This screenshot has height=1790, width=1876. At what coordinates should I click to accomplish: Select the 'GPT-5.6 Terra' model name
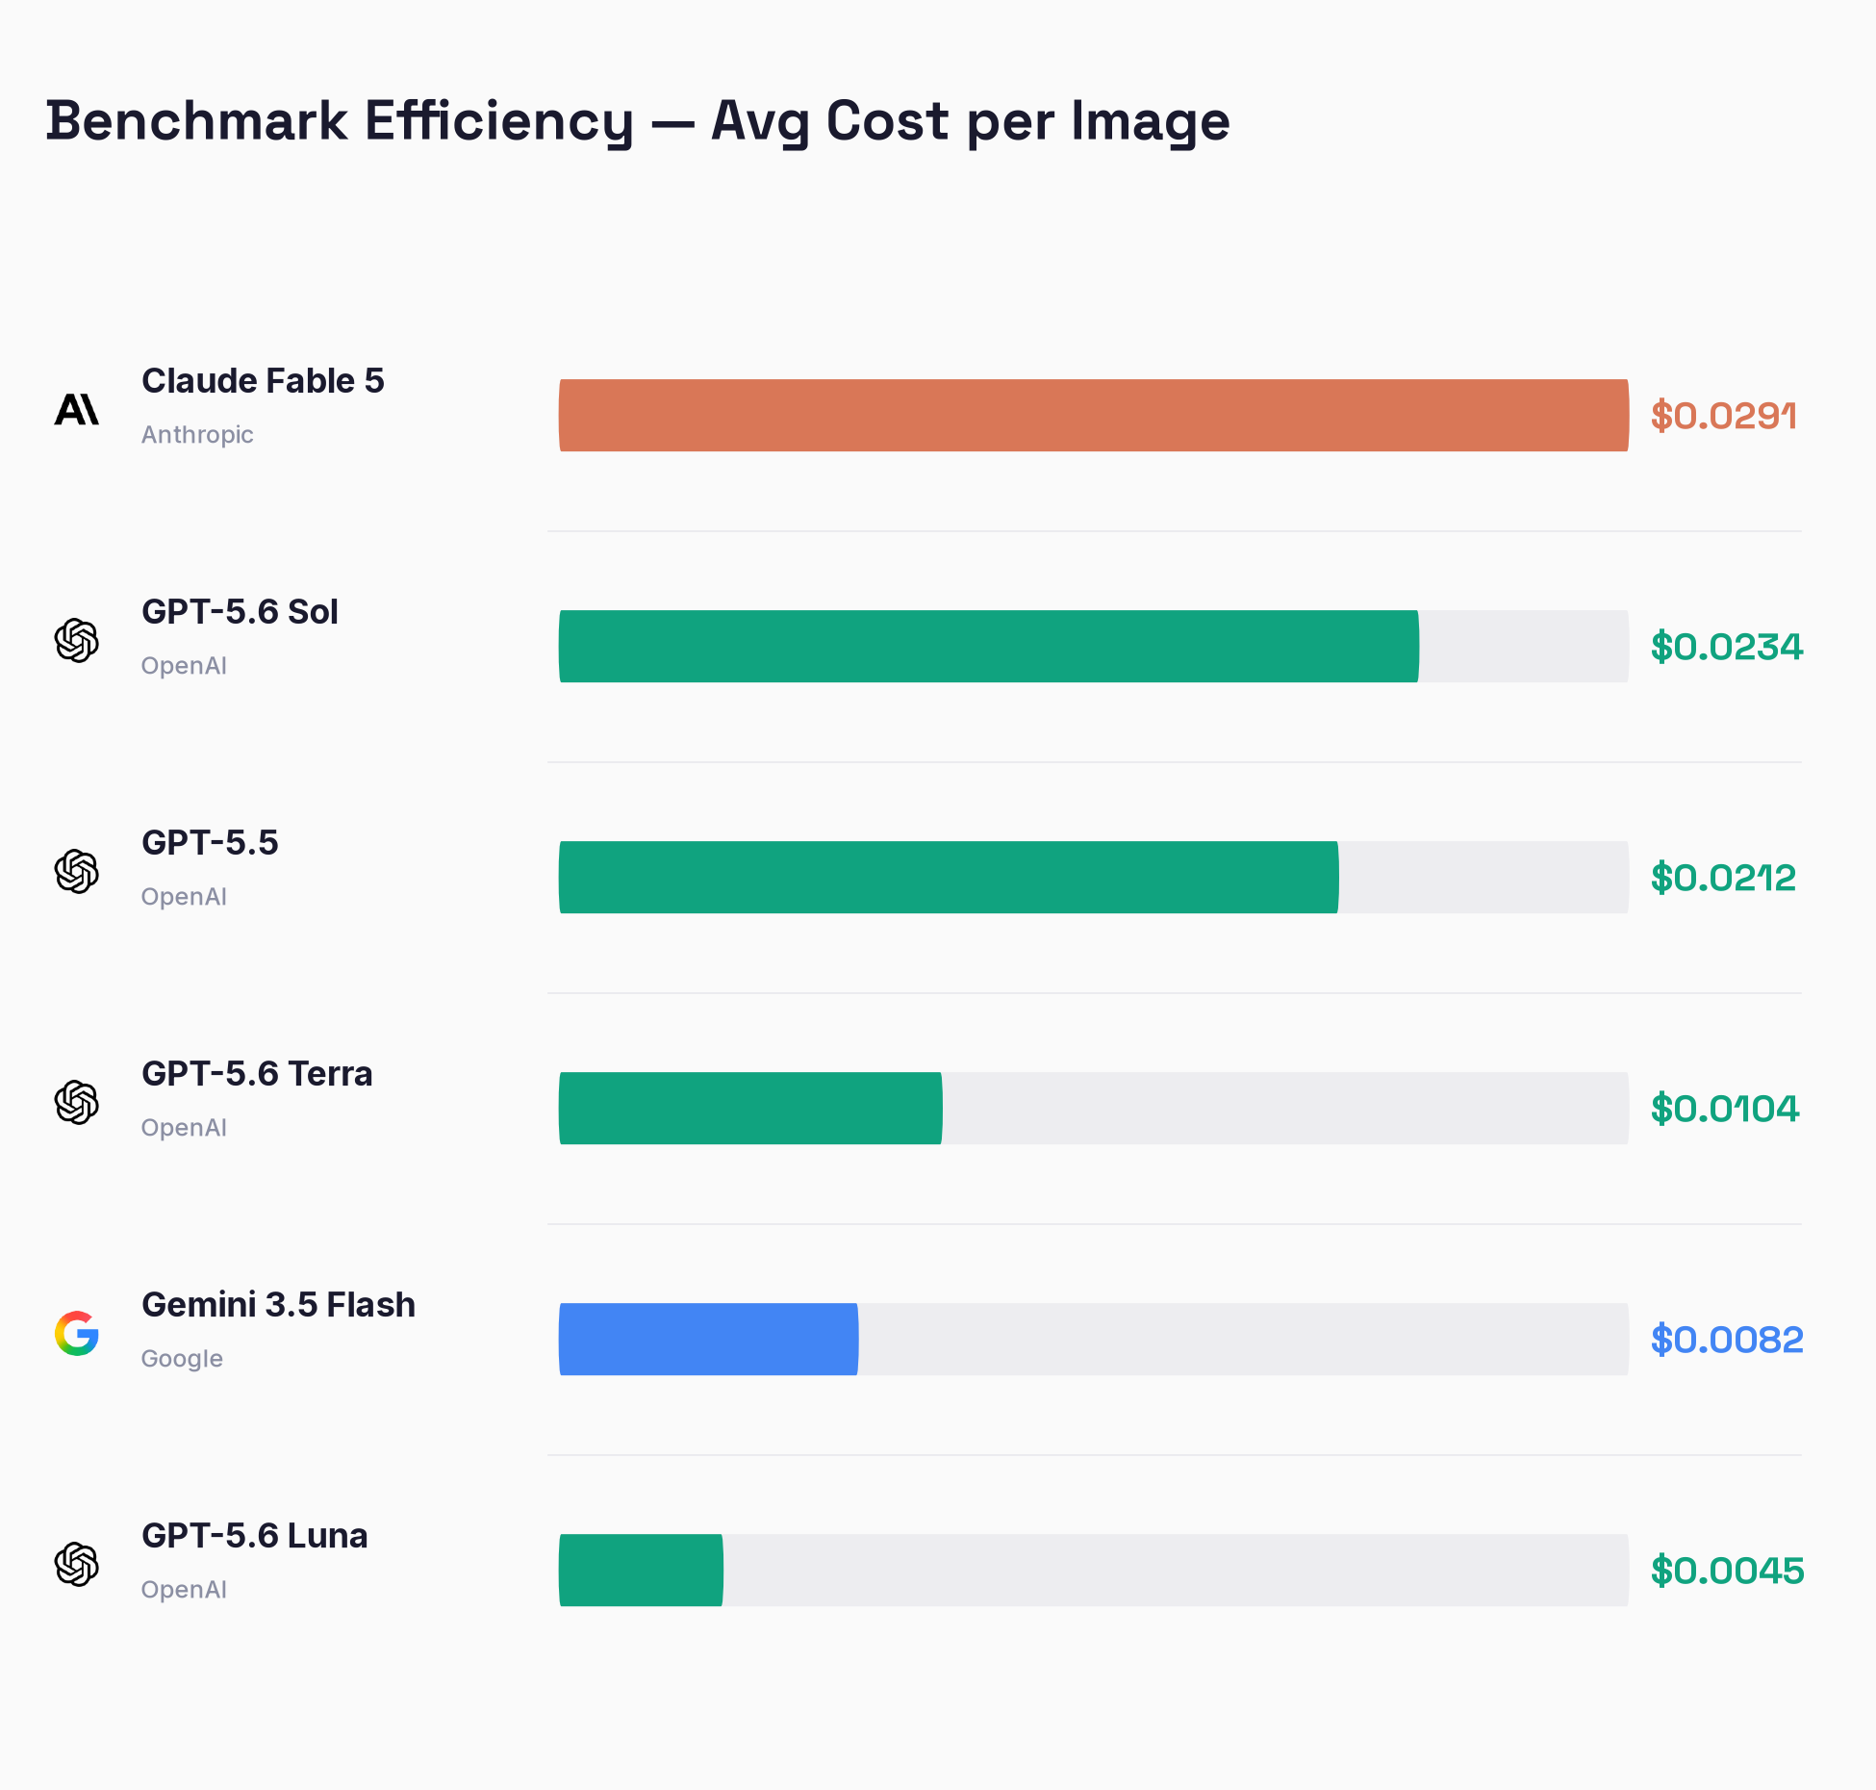(x=257, y=1074)
